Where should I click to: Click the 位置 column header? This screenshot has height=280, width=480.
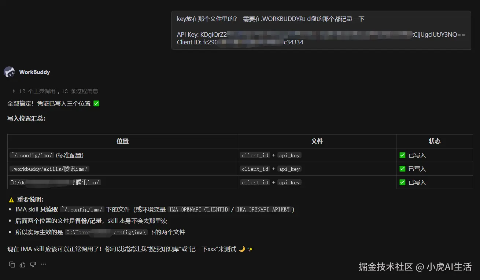[123, 141]
